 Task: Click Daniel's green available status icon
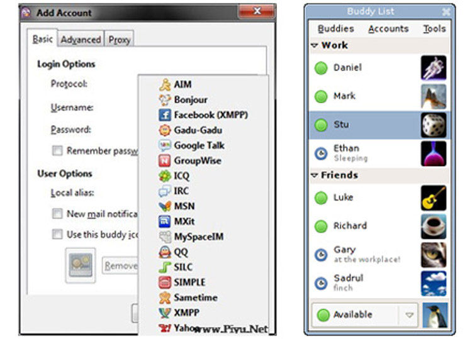coord(321,68)
